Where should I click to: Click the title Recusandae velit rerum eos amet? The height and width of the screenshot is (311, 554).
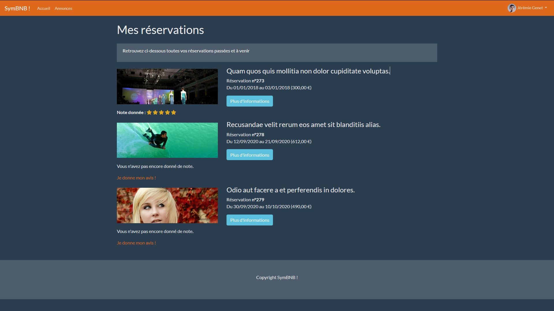[x=303, y=125]
